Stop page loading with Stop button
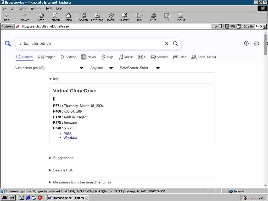This screenshot has height=201, width=268. point(41,17)
